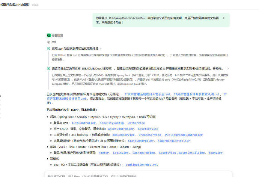This screenshot has height=177, width=259.
Task: Click the 13:45 timestamp
Action: click(x=35, y=5)
